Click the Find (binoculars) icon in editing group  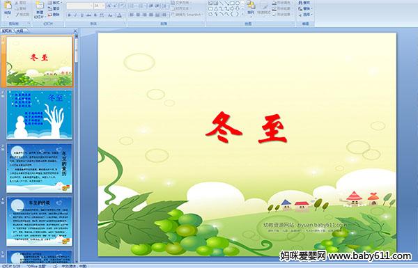coord(304,3)
